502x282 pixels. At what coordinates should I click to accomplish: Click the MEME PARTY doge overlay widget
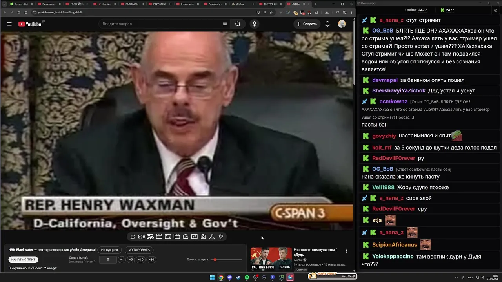(333, 276)
